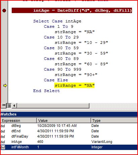Click the red breakpoint dot in the margin
138x155 pixels.
(x=4, y=11)
